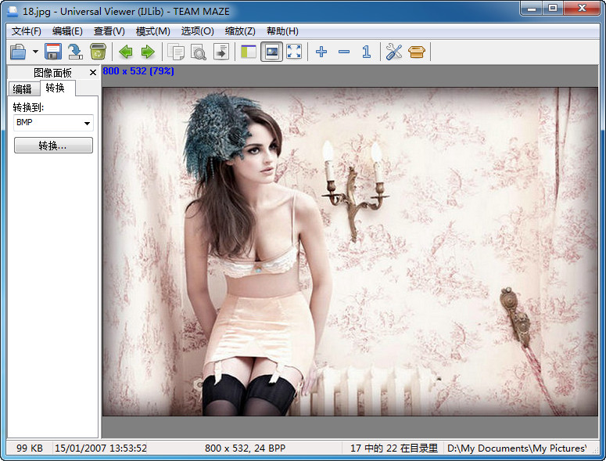Click the application icon in title bar

(x=13, y=11)
